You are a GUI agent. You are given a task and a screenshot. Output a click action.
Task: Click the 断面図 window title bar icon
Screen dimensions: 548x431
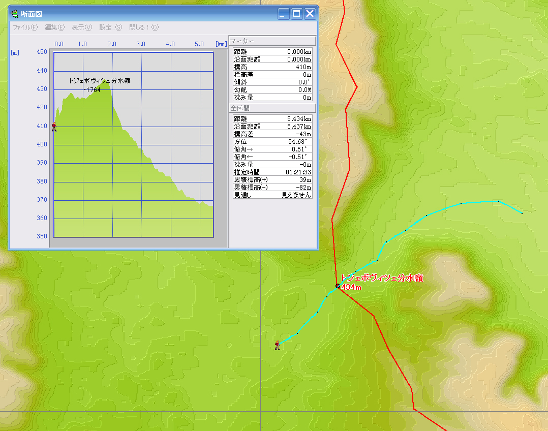[x=15, y=14]
